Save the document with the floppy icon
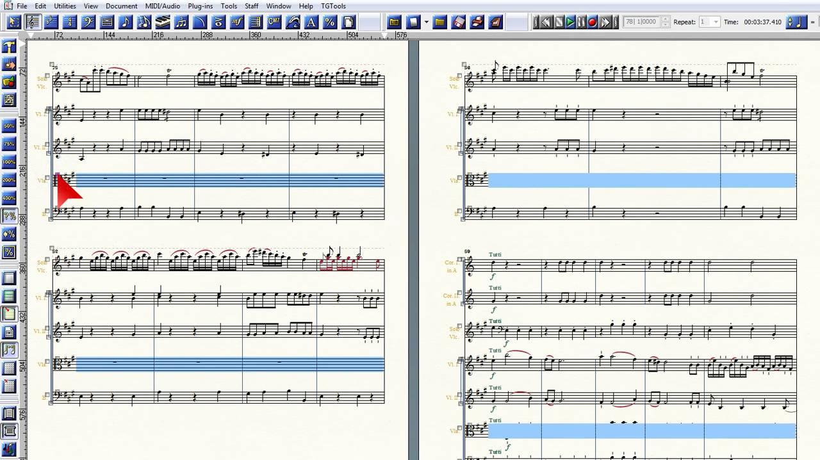The image size is (820, 460). (458, 22)
